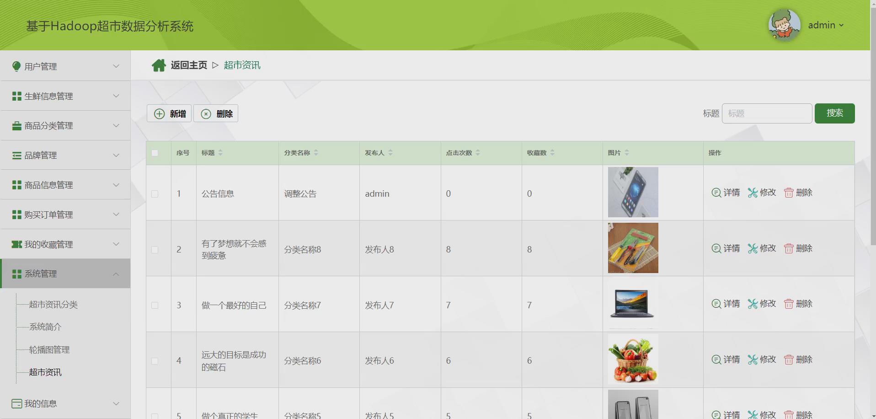
Task: Expand the 商品信息管理 menu chevron
Action: (x=116, y=185)
